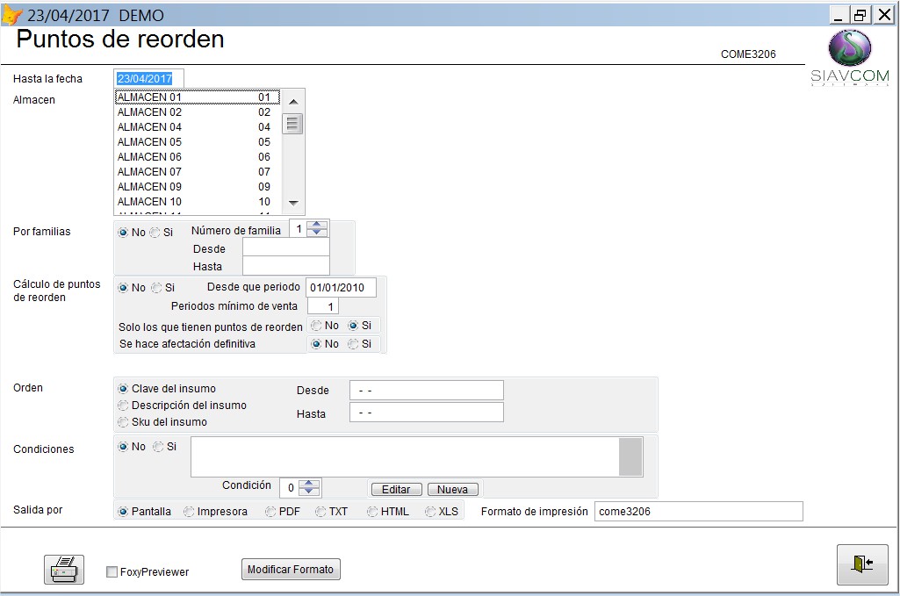Click the exit door icon button

point(862,564)
